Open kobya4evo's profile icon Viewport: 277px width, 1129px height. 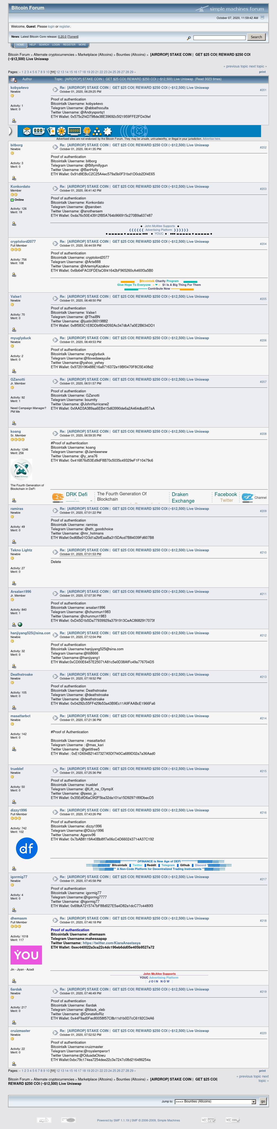pos(14,121)
